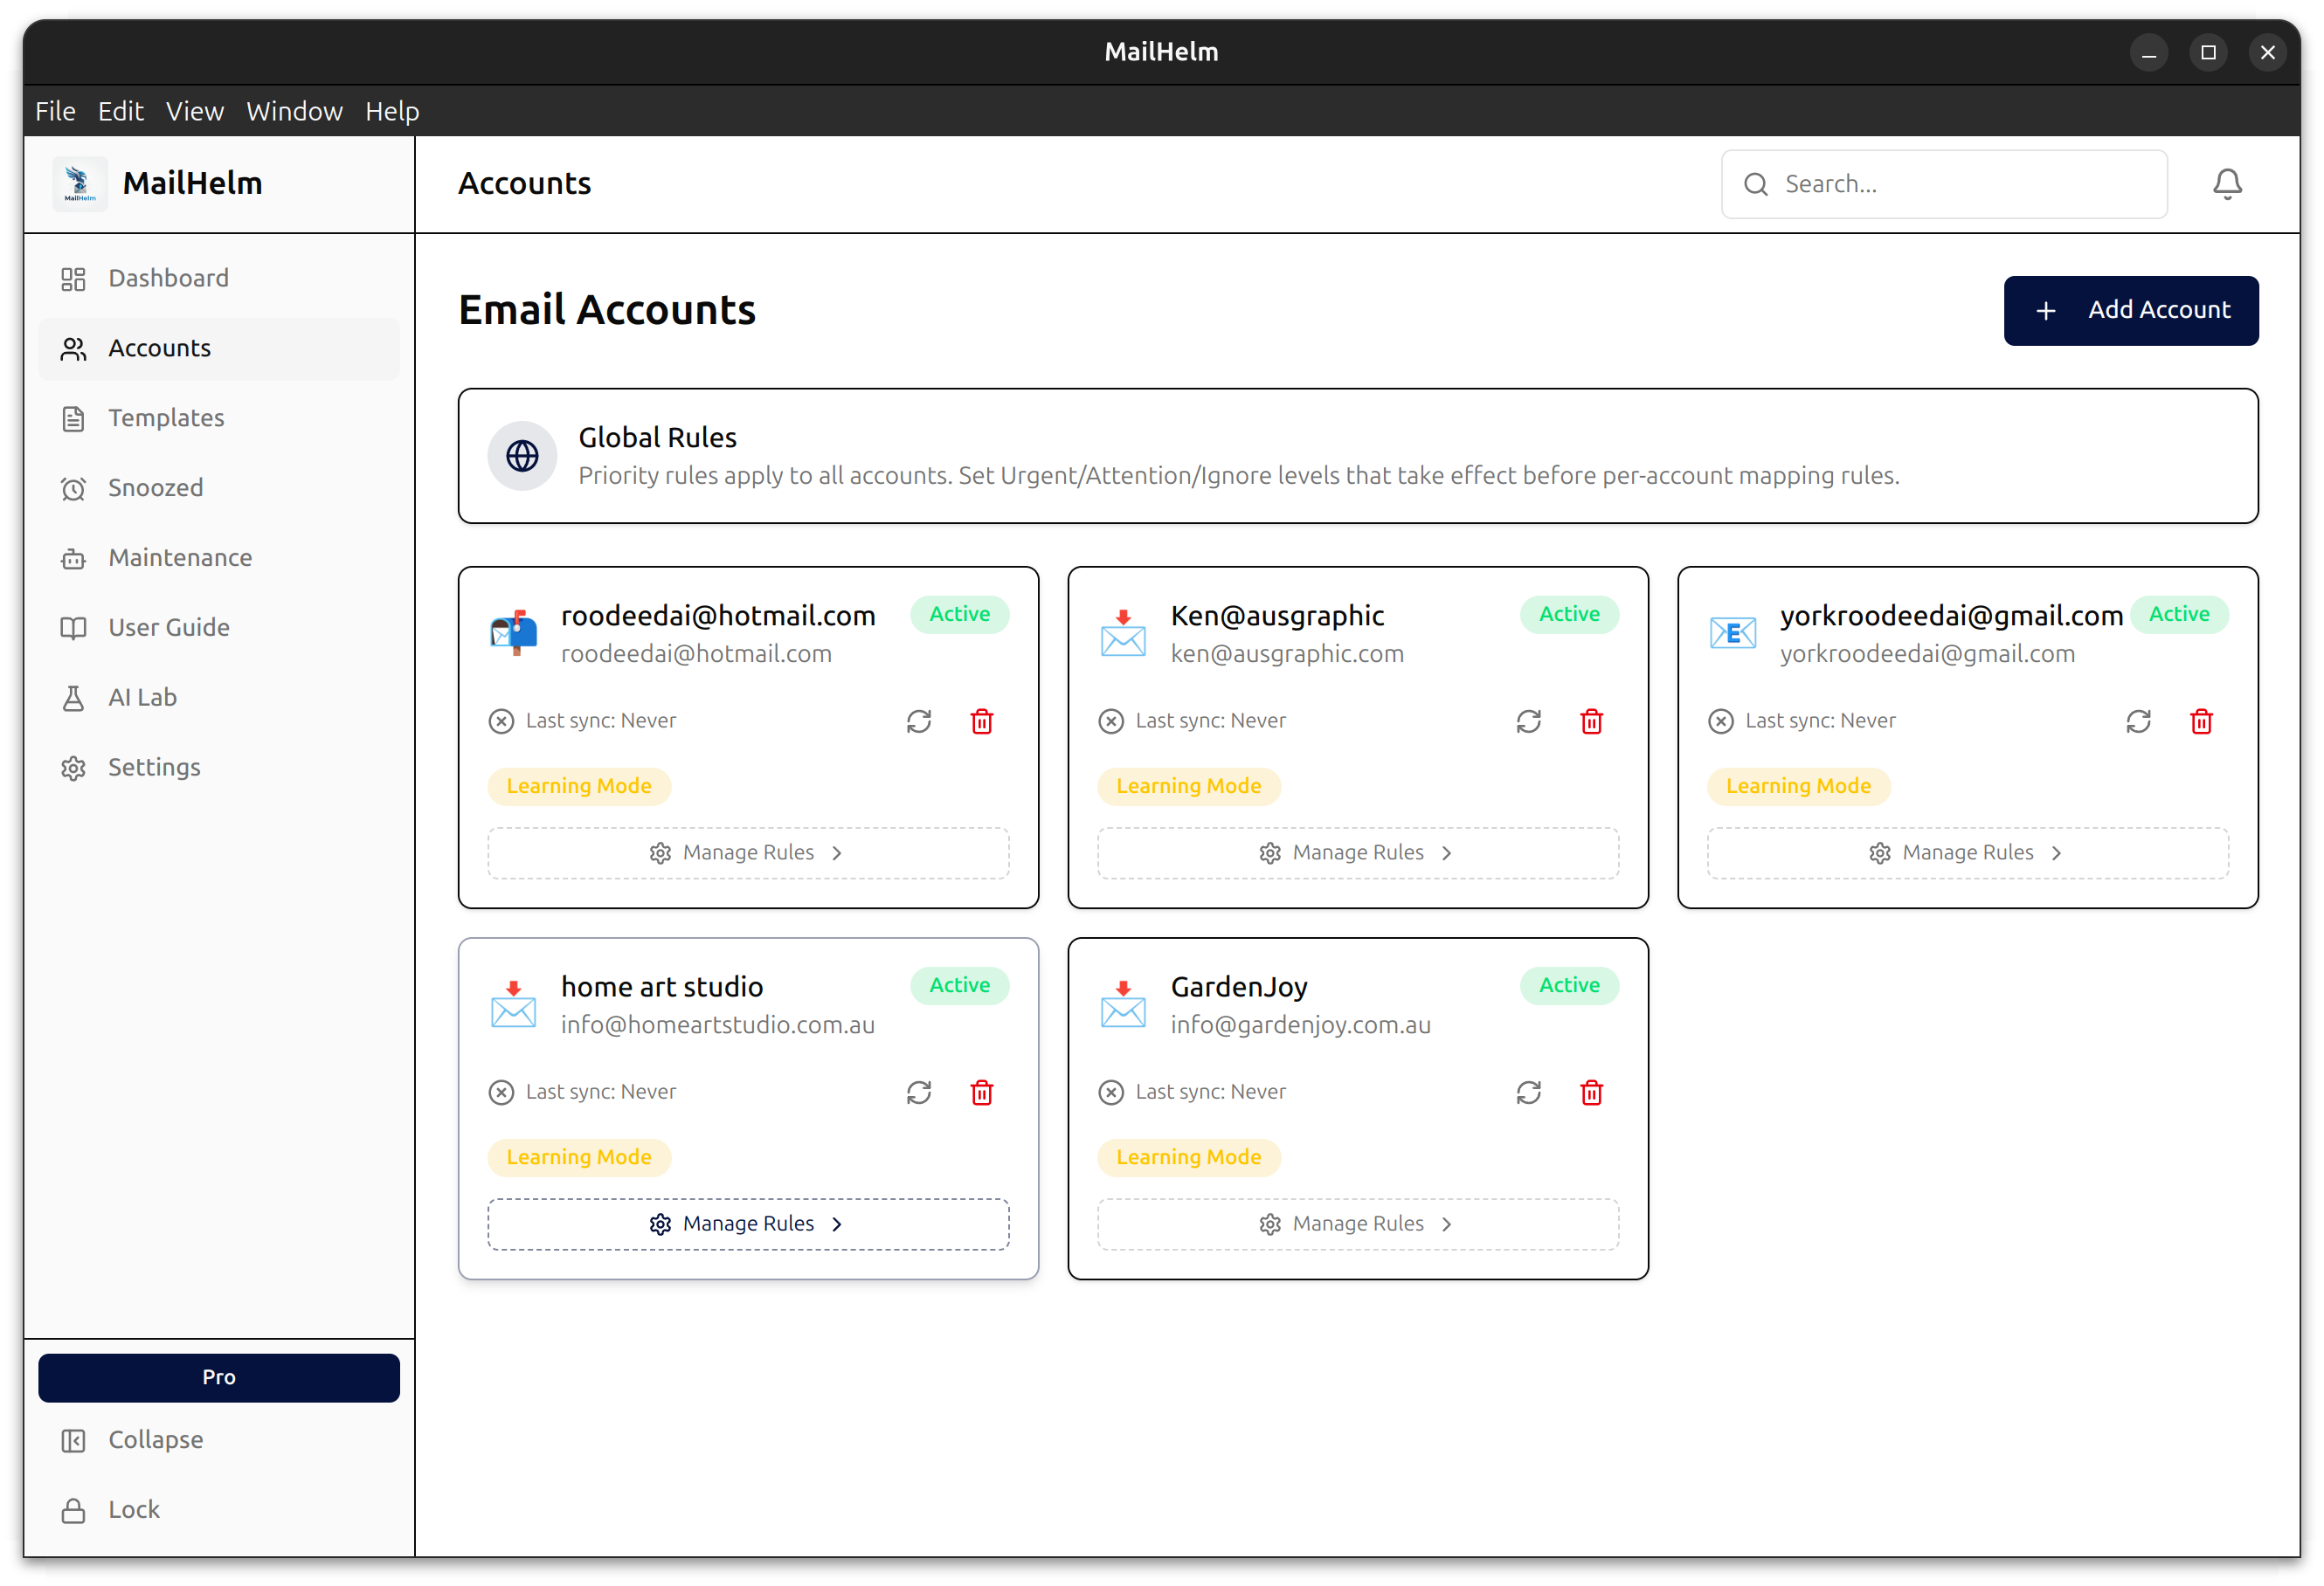This screenshot has width=2324, height=1586.
Task: Open the Templates section
Action: pos(165,417)
